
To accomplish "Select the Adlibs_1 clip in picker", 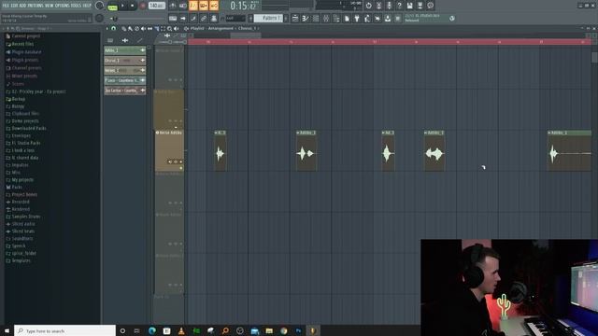I will 124,50.
